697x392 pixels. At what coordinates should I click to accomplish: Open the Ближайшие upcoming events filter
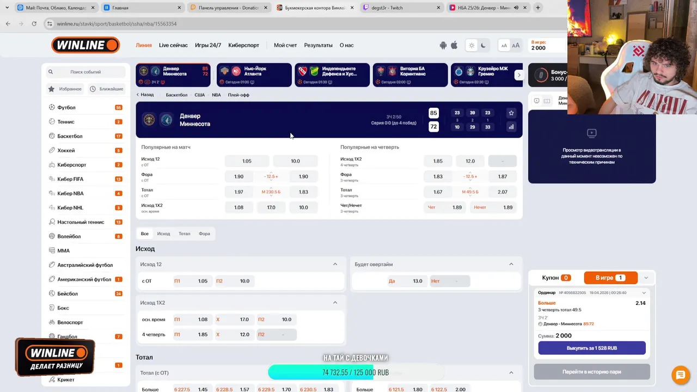tap(106, 89)
